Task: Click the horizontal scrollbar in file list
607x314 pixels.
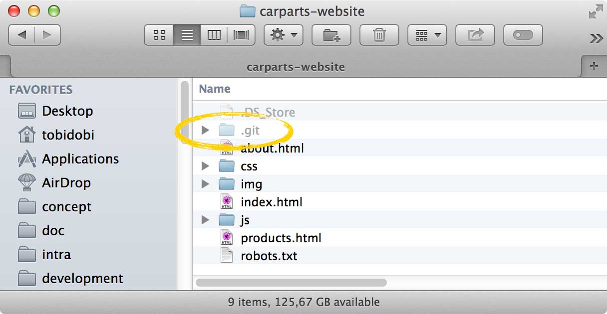Action: [291, 283]
